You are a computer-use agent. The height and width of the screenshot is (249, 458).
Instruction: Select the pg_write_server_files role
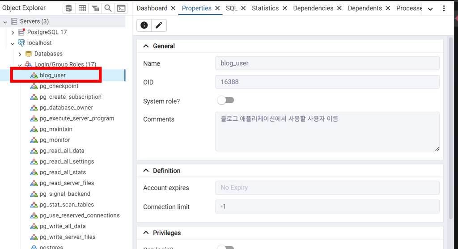coord(68,237)
